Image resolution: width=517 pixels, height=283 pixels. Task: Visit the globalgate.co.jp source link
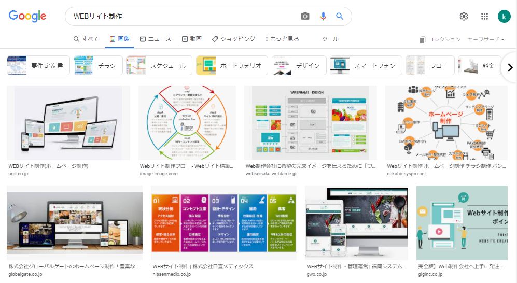point(25,274)
